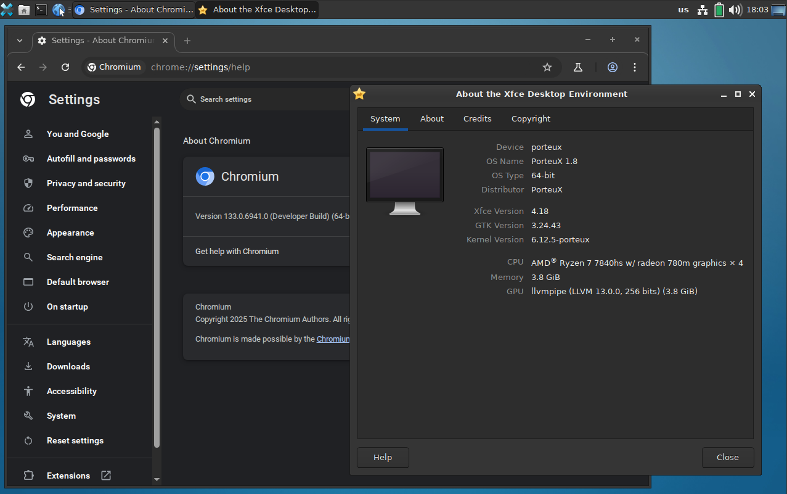This screenshot has height=494, width=787.
Task: Open the volume speaker tray icon
Action: click(x=735, y=9)
